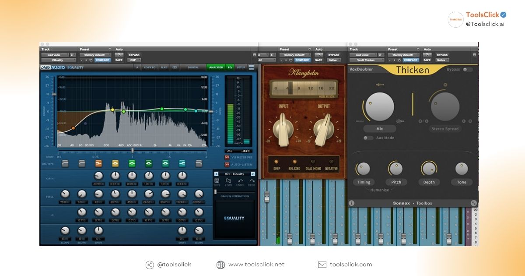
Task: Open the Native dropdown in VoxDoubler window
Action: pyautogui.click(x=442, y=60)
